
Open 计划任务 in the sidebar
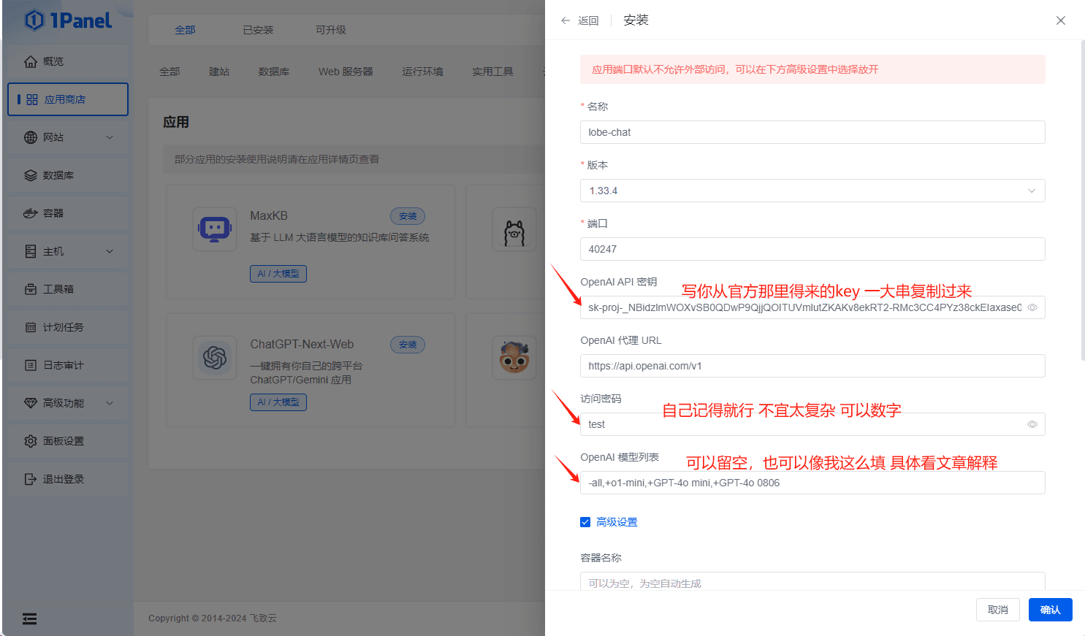click(63, 327)
